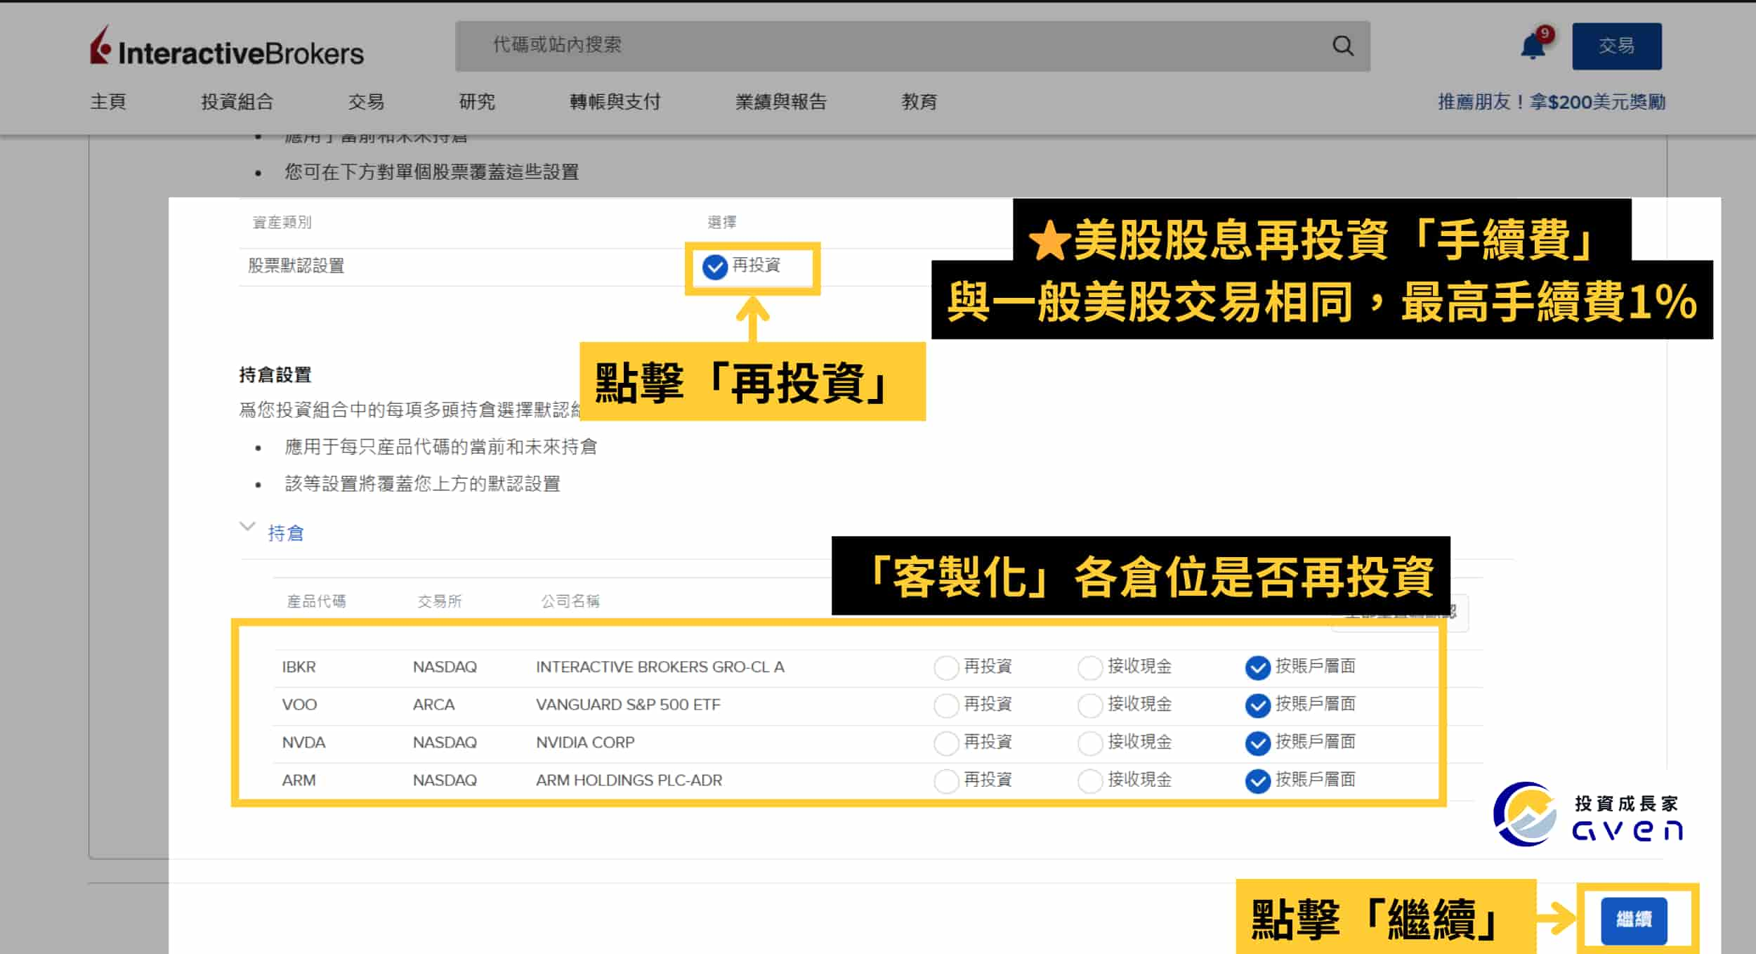1756x954 pixels.
Task: Click the 股票默認設置 row label
Action: 296,266
